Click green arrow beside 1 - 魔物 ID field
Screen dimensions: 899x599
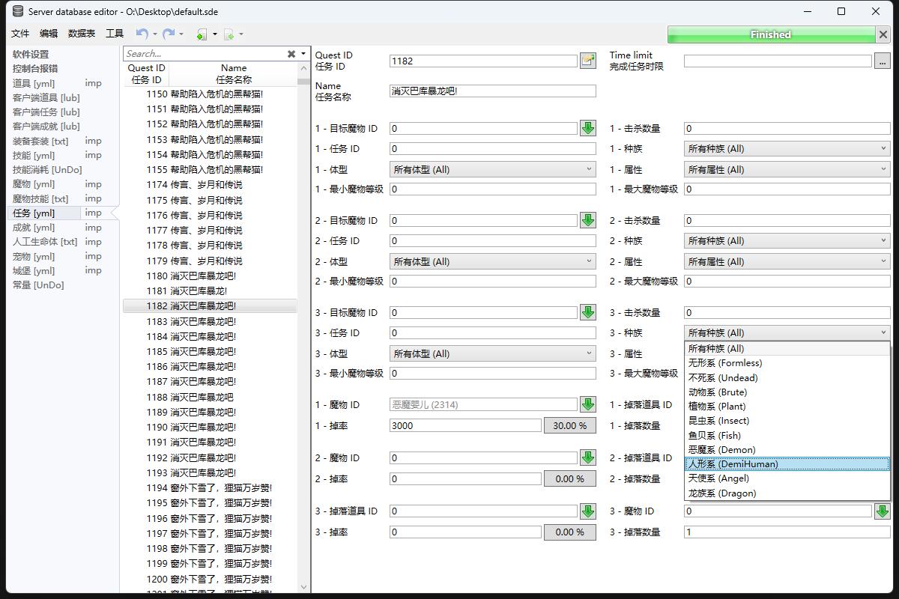click(587, 404)
